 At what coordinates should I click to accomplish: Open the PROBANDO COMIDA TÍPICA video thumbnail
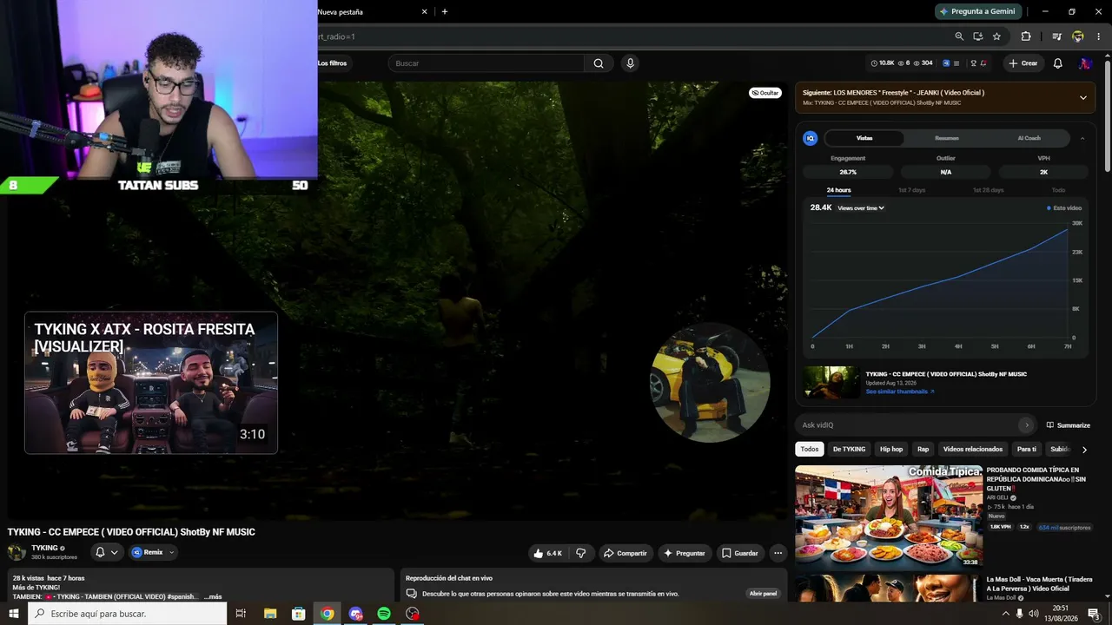coord(889,517)
